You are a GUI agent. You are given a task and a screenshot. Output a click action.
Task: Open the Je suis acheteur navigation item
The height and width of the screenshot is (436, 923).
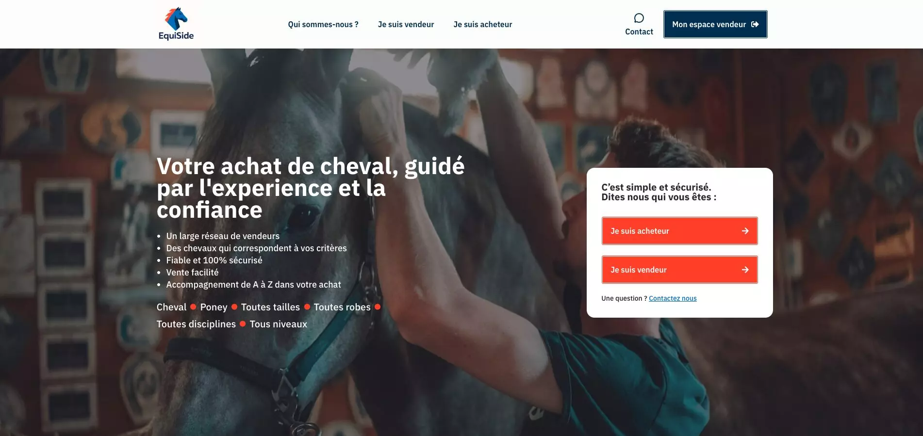[482, 24]
